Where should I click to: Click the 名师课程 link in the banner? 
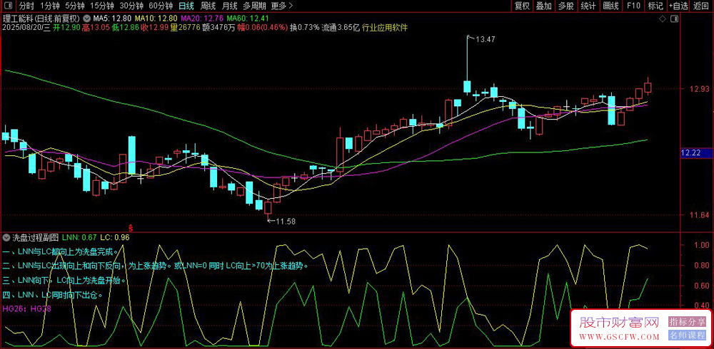pyautogui.click(x=687, y=335)
